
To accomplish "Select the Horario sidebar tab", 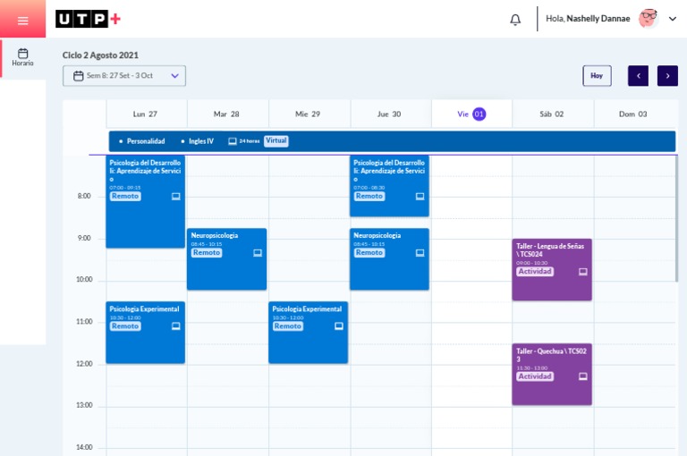I will [x=22, y=57].
